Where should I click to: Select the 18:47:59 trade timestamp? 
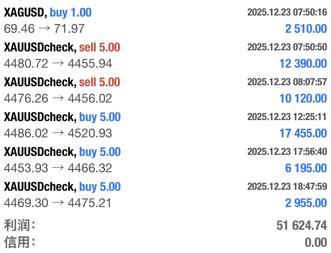coord(287,186)
